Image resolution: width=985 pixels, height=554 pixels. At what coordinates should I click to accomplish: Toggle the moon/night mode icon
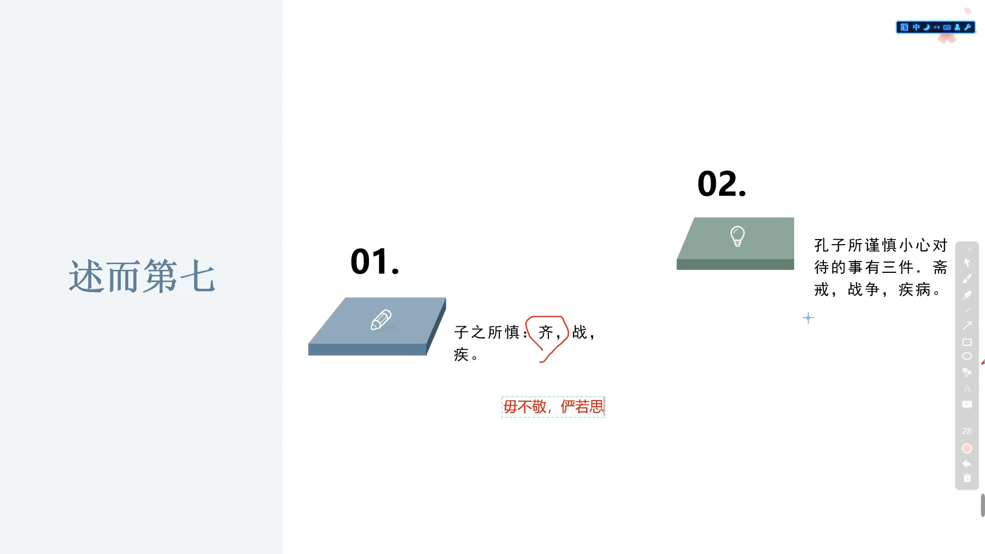pyautogui.click(x=927, y=27)
